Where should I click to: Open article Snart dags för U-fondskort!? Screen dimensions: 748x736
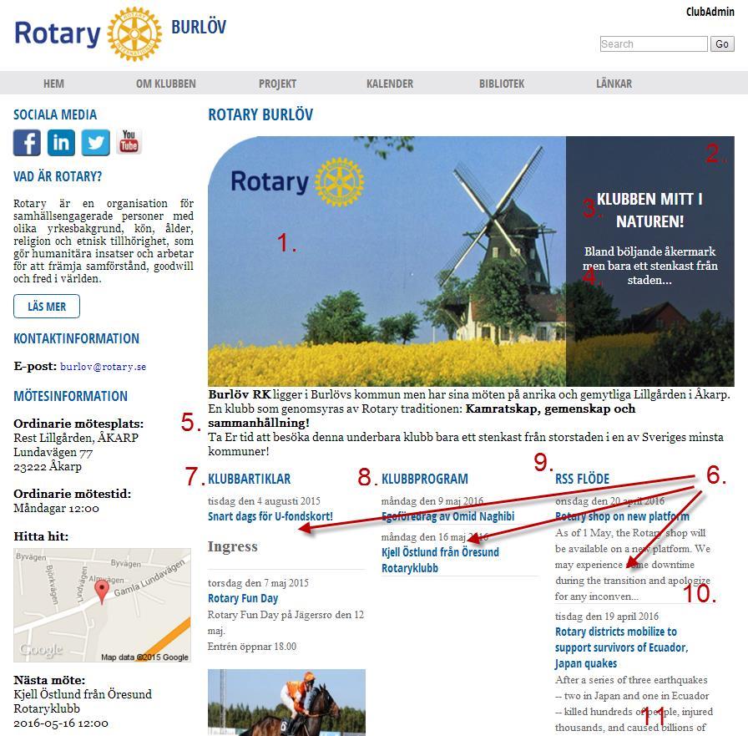pos(270,516)
